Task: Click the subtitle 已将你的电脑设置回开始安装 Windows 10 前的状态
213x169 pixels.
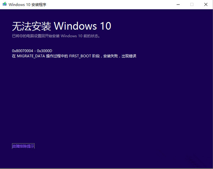Action: [x=56, y=36]
